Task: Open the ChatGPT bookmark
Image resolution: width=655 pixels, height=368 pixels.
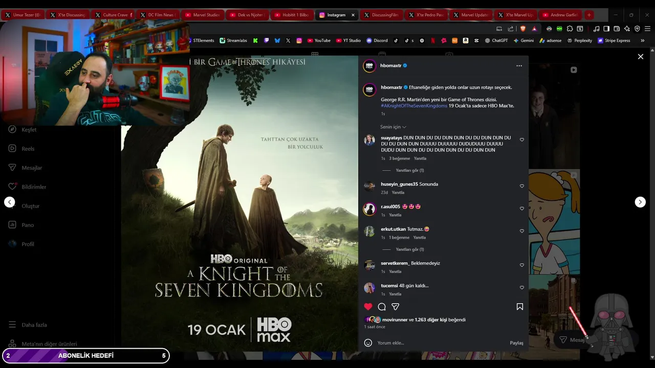Action: (496, 40)
